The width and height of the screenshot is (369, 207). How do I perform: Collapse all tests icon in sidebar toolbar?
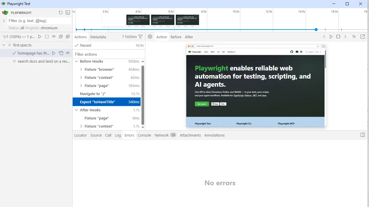tap(61, 37)
